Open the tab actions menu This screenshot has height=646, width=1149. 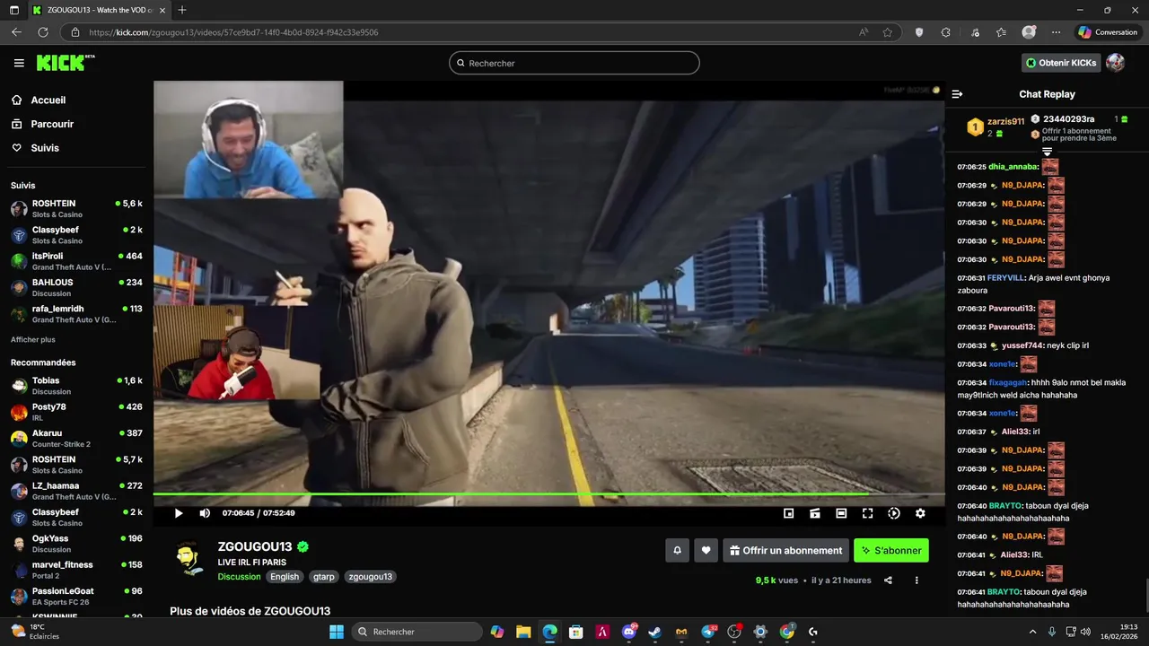tap(13, 10)
